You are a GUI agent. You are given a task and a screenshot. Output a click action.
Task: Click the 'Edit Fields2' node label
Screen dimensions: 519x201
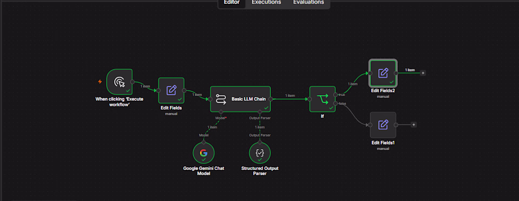pos(383,91)
